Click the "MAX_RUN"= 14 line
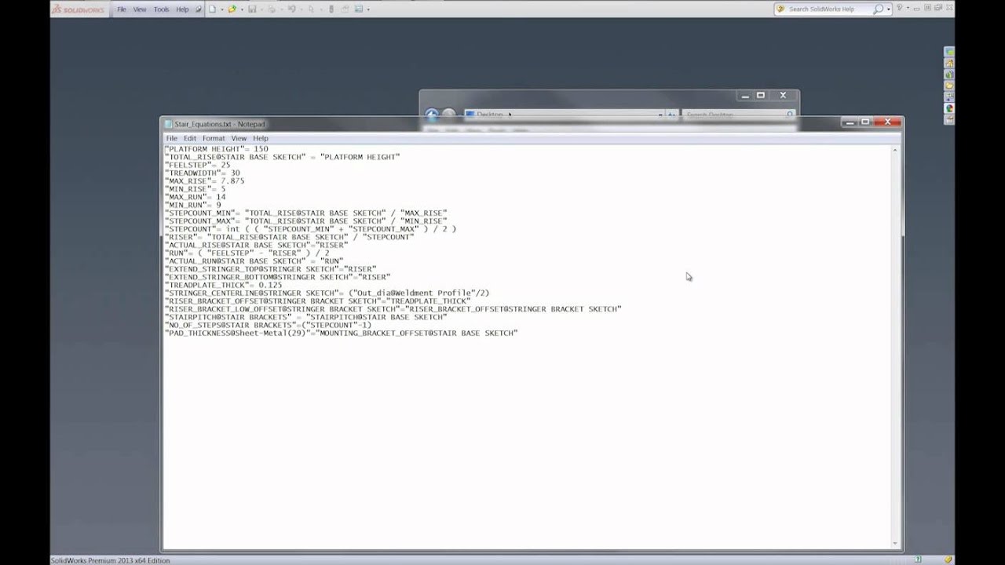 [x=195, y=197]
